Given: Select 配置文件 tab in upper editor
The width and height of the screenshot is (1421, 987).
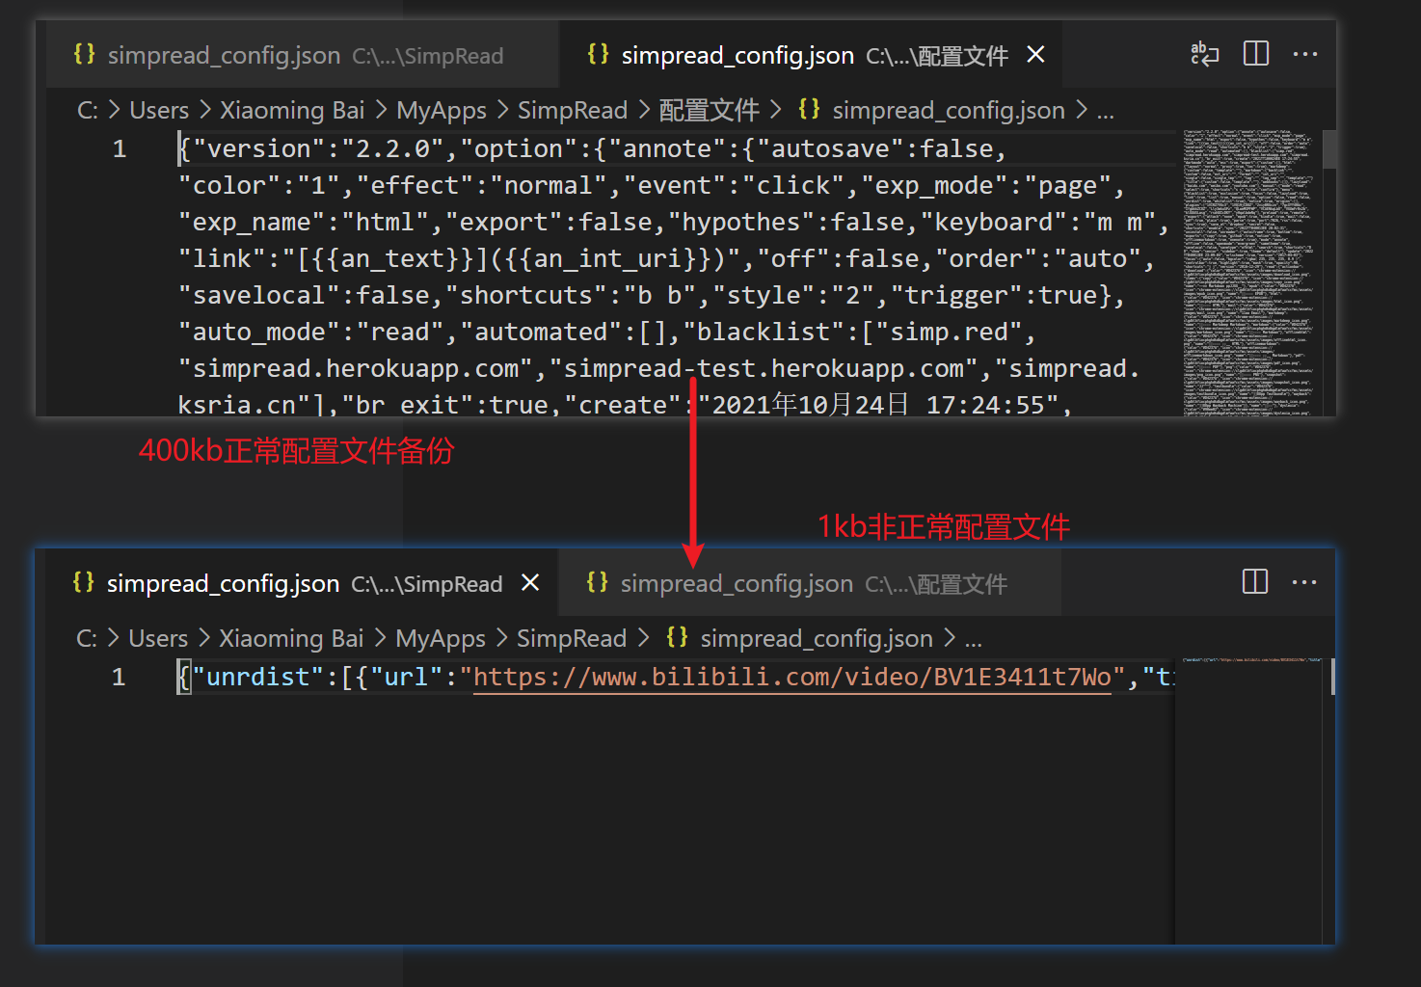Looking at the screenshot, I should (x=812, y=55).
